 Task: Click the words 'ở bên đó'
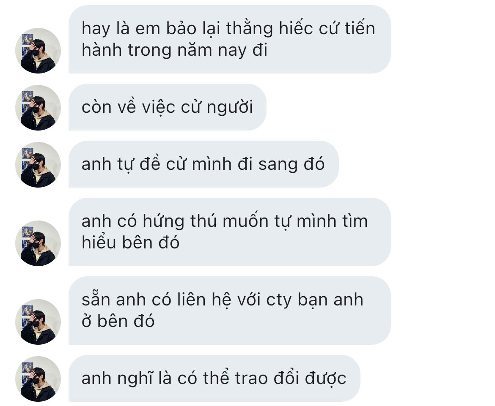pos(118,321)
